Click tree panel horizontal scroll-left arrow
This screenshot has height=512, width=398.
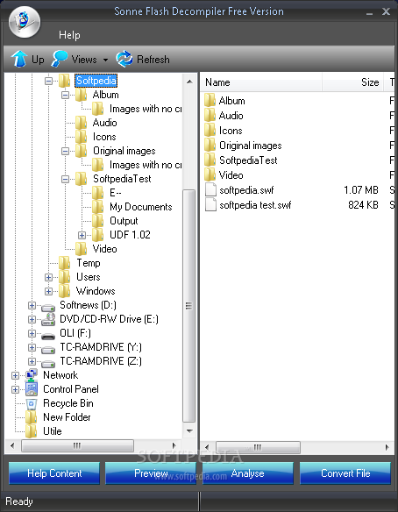12,445
